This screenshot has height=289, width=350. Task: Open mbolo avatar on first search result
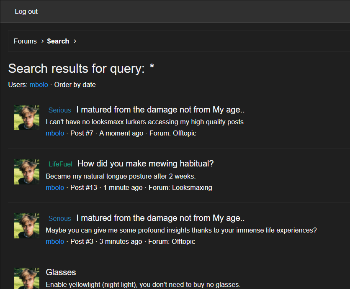pos(27,118)
